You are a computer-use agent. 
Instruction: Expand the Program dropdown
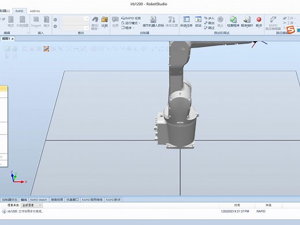click(127, 28)
